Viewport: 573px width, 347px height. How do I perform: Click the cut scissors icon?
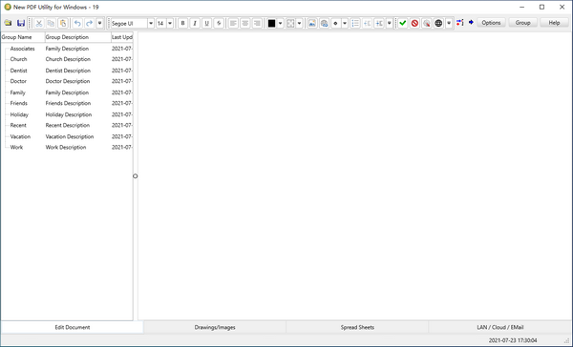tap(39, 23)
